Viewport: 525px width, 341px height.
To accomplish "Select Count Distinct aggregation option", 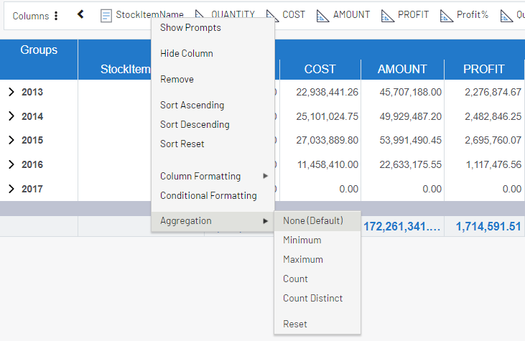I will tap(312, 299).
